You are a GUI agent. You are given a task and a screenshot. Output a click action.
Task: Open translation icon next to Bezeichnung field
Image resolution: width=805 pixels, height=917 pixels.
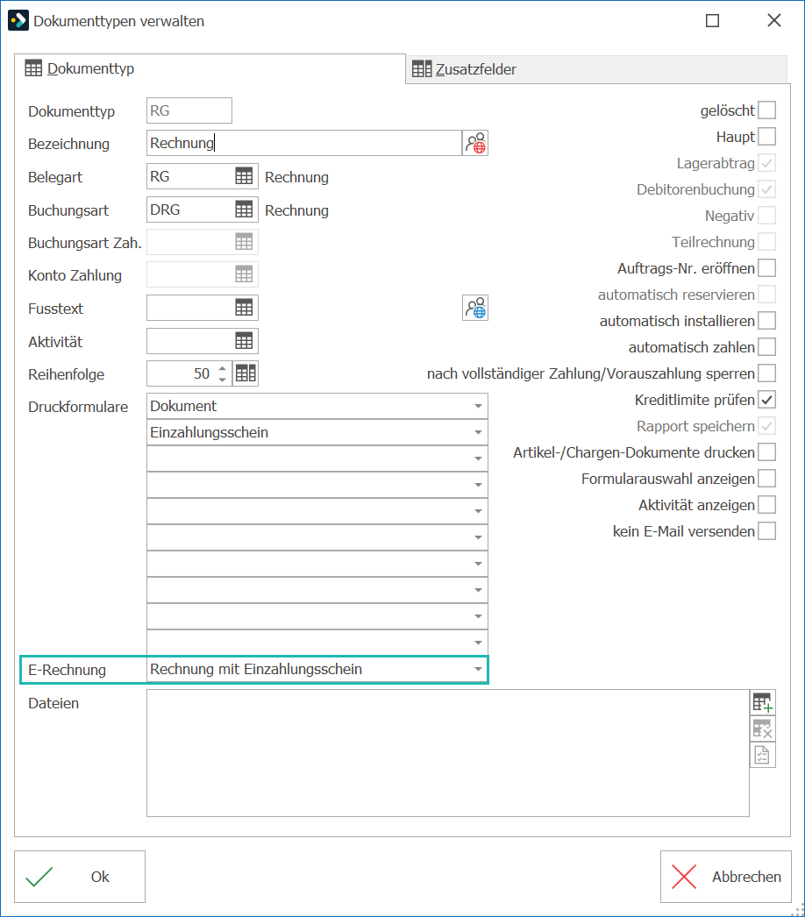[x=475, y=143]
